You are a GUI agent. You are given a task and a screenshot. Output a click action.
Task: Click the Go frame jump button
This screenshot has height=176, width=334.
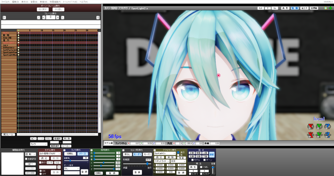(274, 8)
